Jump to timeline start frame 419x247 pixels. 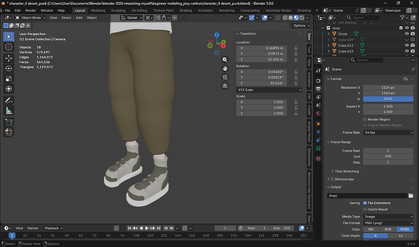[x=129, y=228]
